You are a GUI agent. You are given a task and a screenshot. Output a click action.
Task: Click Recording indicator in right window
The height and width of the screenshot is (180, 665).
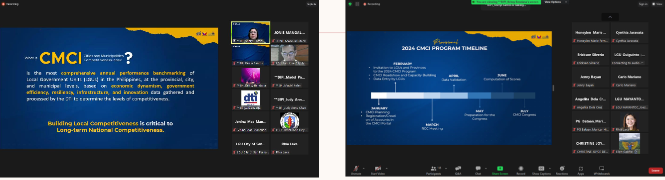coord(371,4)
